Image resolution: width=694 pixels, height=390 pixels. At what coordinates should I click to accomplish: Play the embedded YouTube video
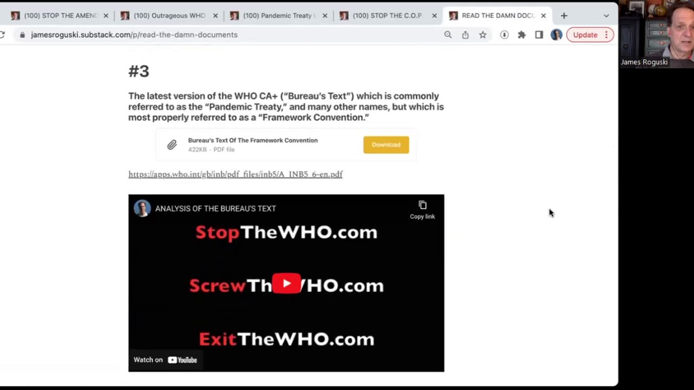pyautogui.click(x=286, y=283)
